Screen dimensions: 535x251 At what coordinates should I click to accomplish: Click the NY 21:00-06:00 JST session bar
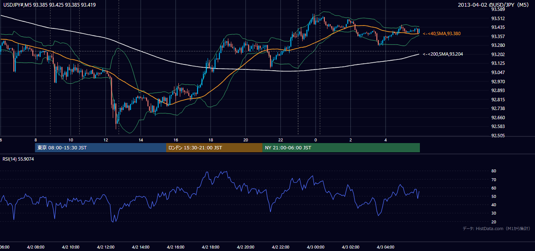pos(341,148)
